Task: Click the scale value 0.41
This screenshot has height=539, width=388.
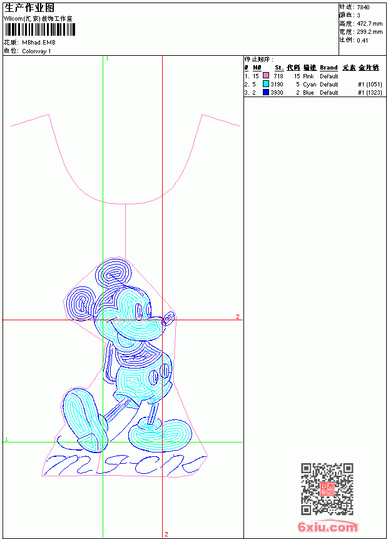Action: tap(362, 41)
